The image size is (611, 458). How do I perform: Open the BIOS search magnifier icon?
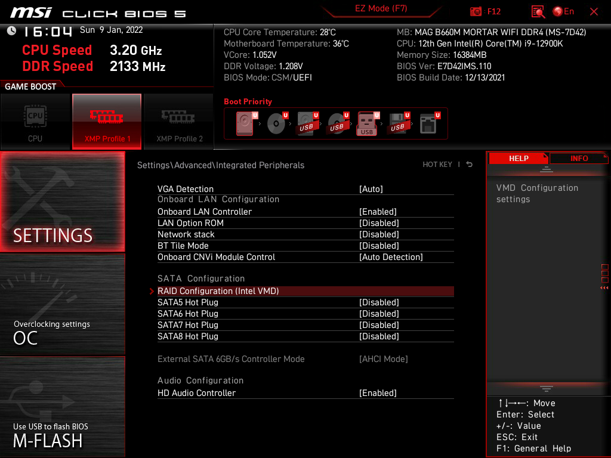[x=538, y=12]
